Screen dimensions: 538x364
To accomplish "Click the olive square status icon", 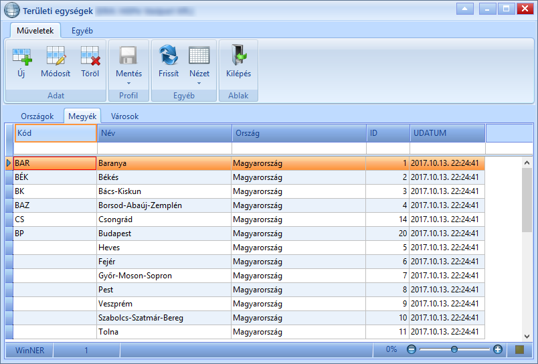I will [x=519, y=349].
